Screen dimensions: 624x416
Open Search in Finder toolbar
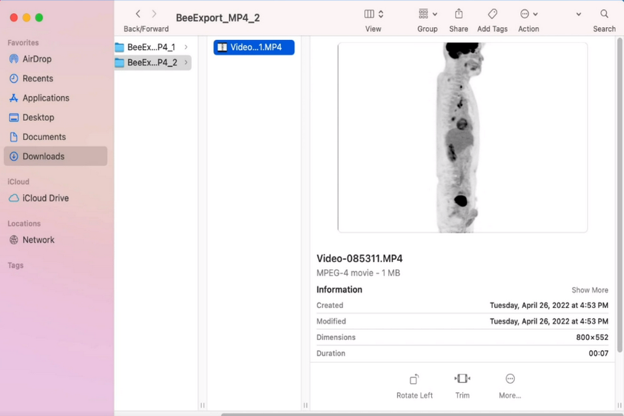point(604,14)
